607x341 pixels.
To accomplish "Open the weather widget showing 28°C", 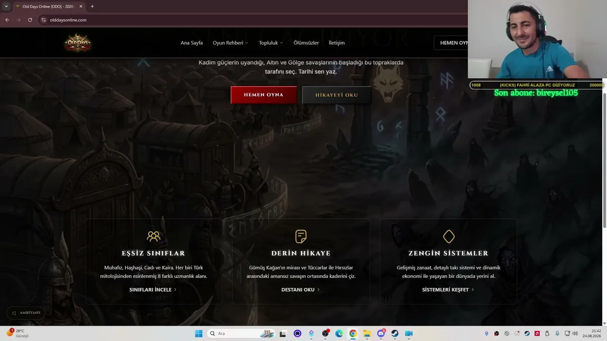I will (18, 333).
